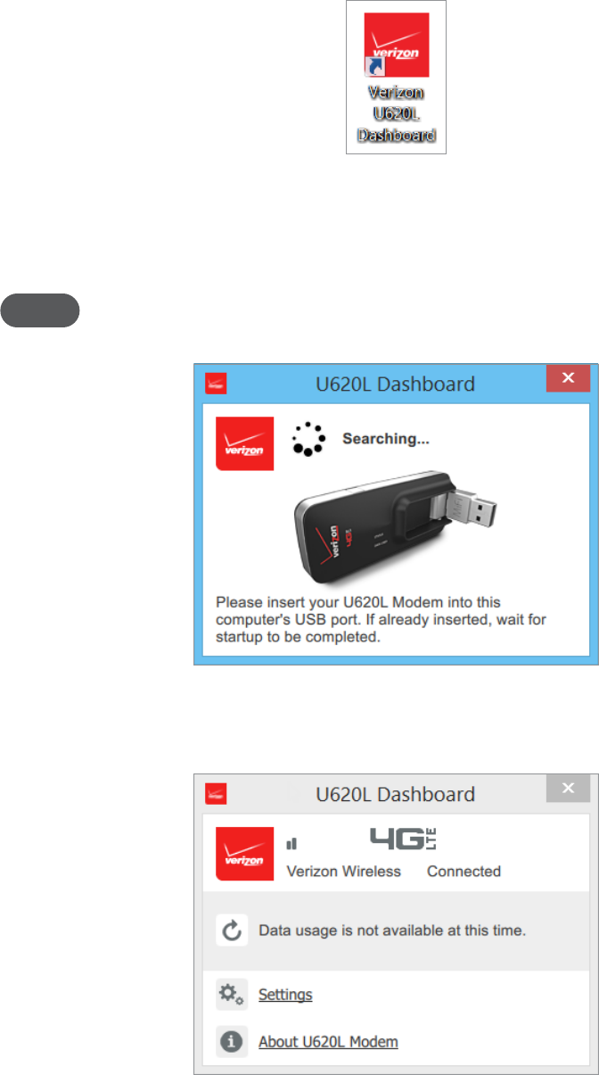Click the U620L USB modem picture

397,525
